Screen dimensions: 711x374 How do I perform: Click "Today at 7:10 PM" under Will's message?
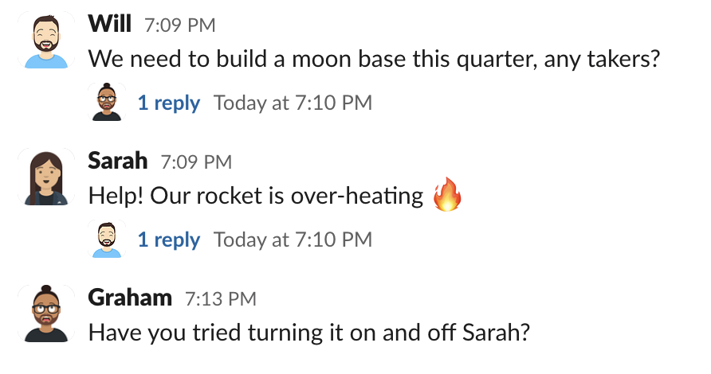[x=293, y=103]
